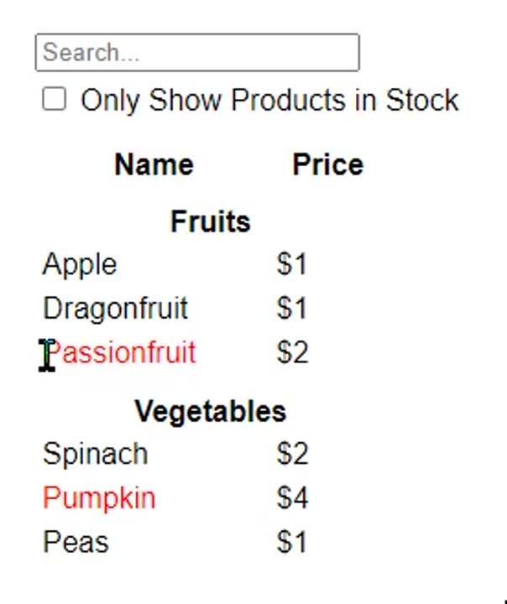
Task: Click the Pumpkin price $4
Action: click(x=292, y=498)
